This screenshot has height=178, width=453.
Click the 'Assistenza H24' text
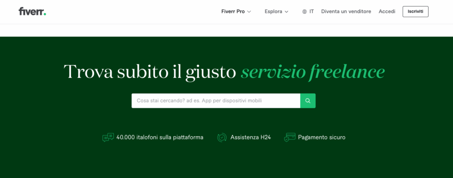tap(250, 137)
